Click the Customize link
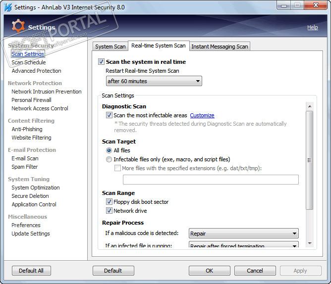Viewport: 331px width, 284px height. pyautogui.click(x=202, y=115)
